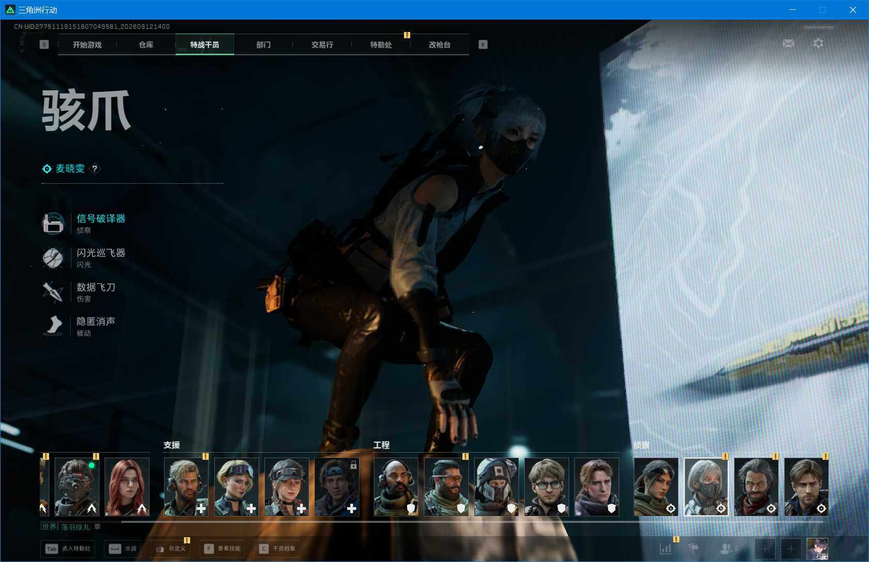
Task: Click the 查看技能 button
Action: (x=222, y=549)
